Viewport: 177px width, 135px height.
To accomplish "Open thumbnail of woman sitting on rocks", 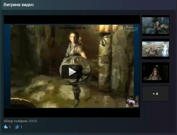I will (x=156, y=26).
